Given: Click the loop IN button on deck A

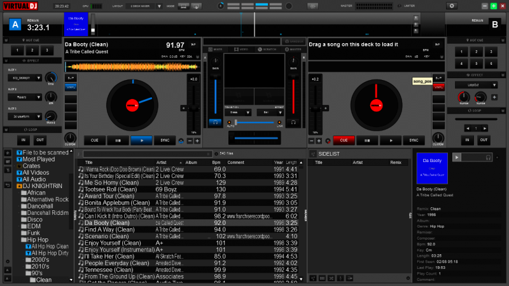Looking at the screenshot, I should [x=24, y=140].
